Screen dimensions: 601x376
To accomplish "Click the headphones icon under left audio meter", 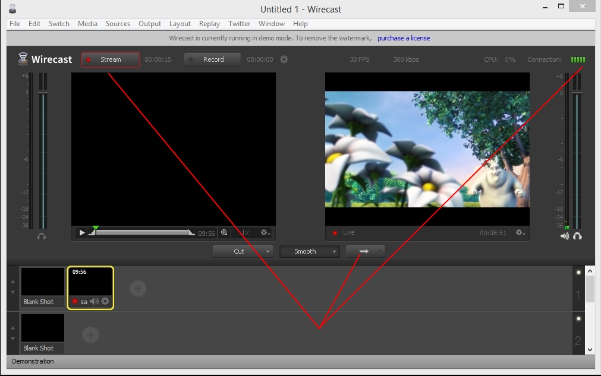I will (x=42, y=236).
